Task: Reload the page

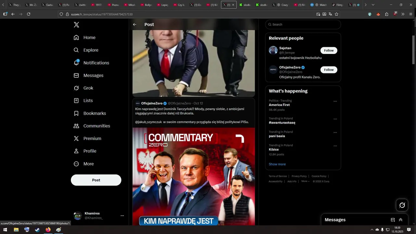Action: 29,14
